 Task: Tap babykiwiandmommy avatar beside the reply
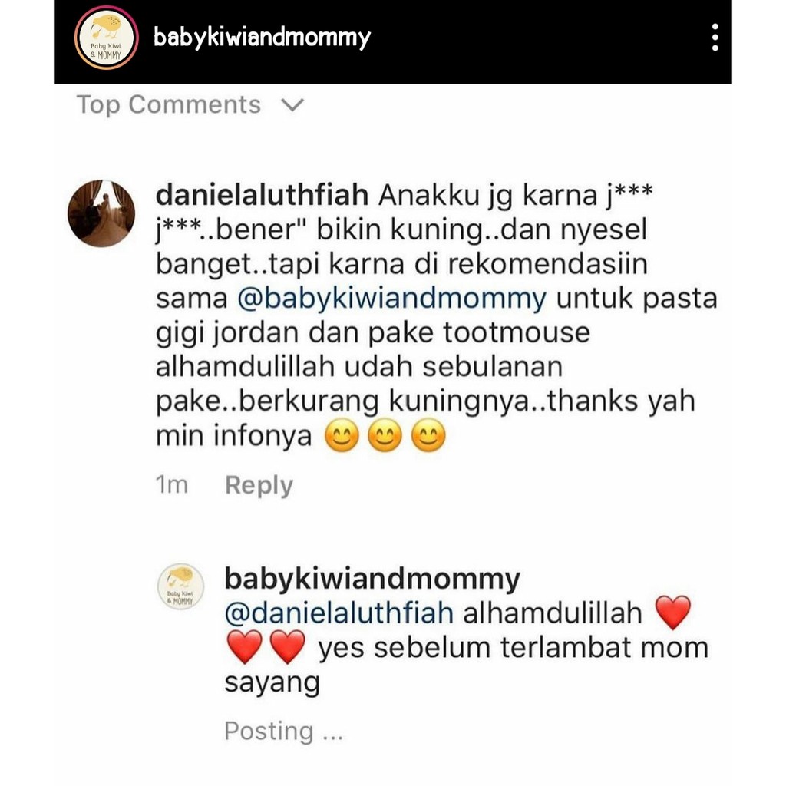(181, 586)
